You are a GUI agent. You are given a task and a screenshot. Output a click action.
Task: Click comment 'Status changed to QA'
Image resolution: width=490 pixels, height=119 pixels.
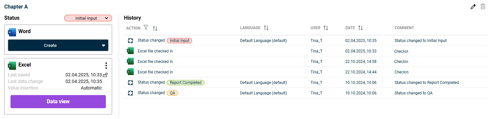(x=413, y=93)
